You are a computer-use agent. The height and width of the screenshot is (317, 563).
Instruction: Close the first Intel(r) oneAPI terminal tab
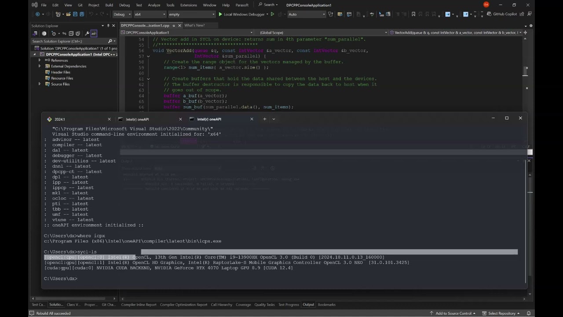[x=180, y=119]
